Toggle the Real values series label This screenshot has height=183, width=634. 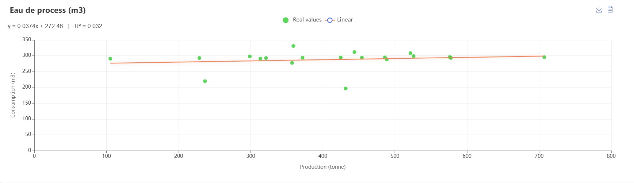[x=307, y=20]
